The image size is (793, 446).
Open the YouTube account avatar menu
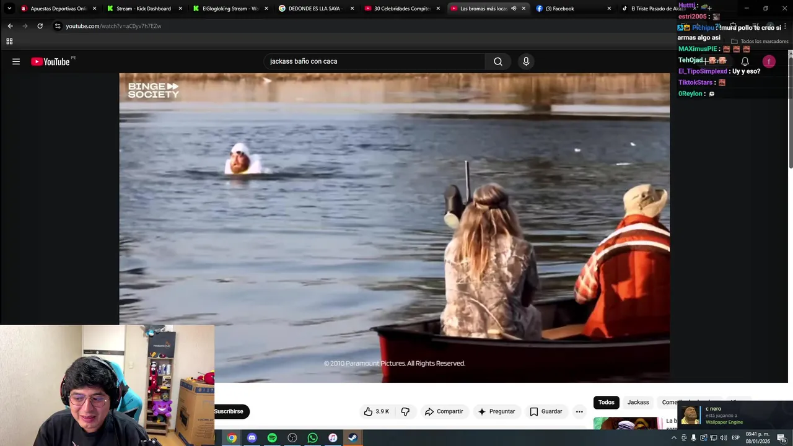click(769, 61)
